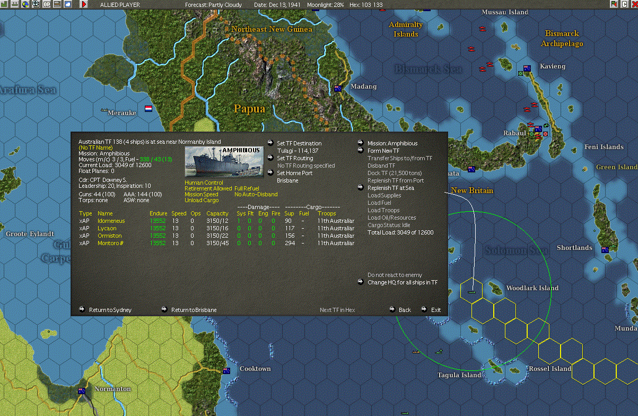Toggle Full Refuel setting
Screen dimensions: 638x416
coord(247,188)
